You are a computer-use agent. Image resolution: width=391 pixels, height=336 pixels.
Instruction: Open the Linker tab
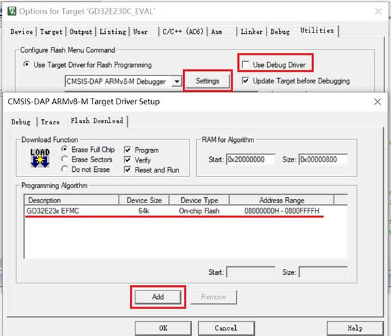[x=252, y=32]
